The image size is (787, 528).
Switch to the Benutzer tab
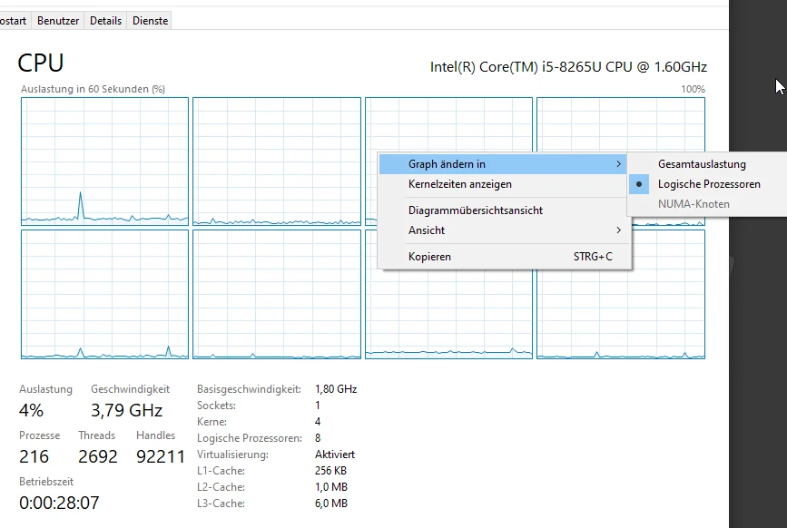(58, 21)
